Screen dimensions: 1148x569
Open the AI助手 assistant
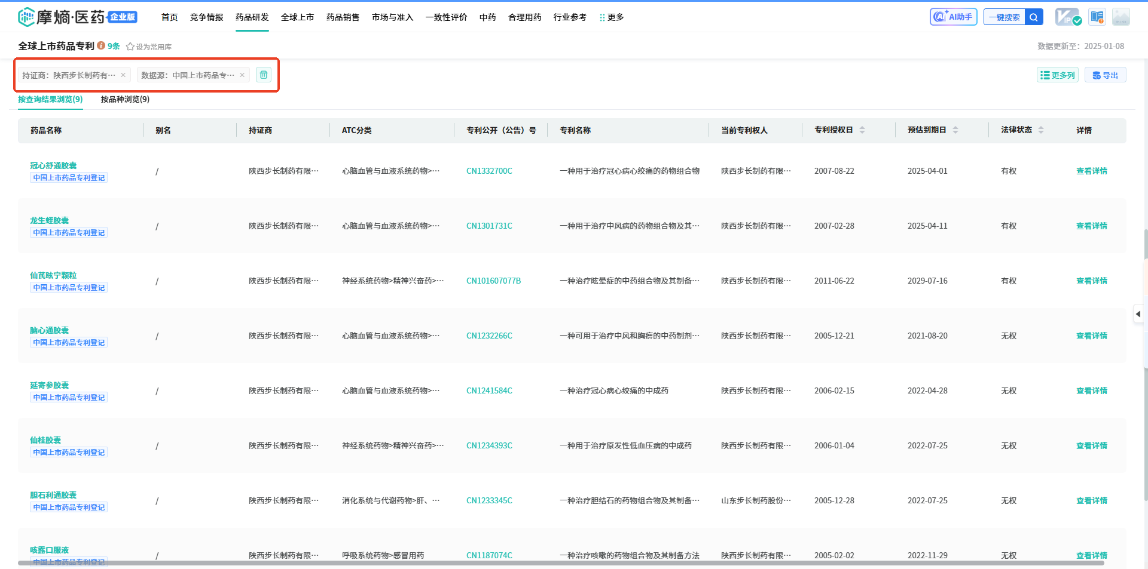(953, 17)
